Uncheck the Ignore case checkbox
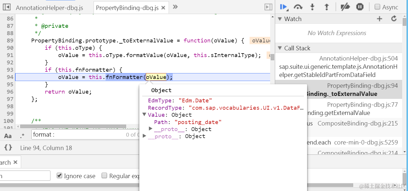This screenshot has height=191, width=408. (60, 175)
